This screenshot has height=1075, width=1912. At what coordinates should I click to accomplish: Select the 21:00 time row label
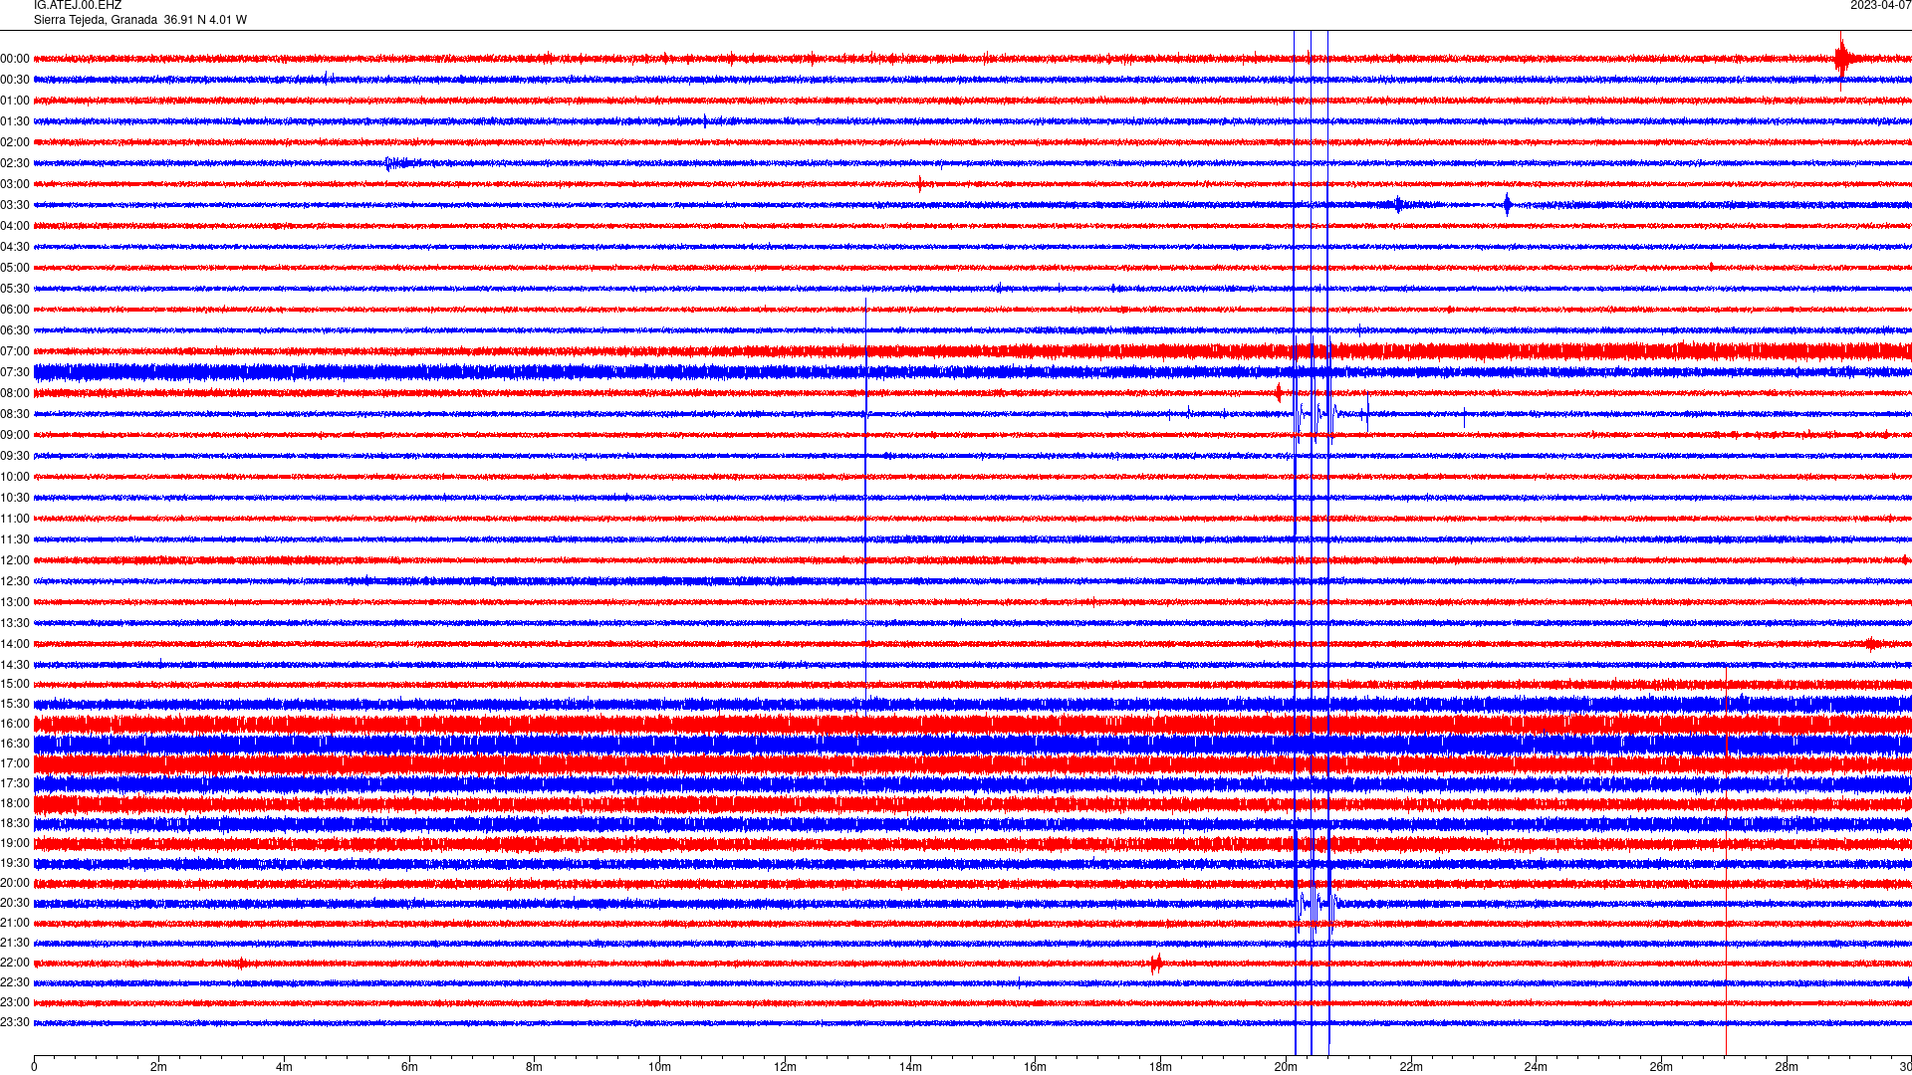pos(15,923)
